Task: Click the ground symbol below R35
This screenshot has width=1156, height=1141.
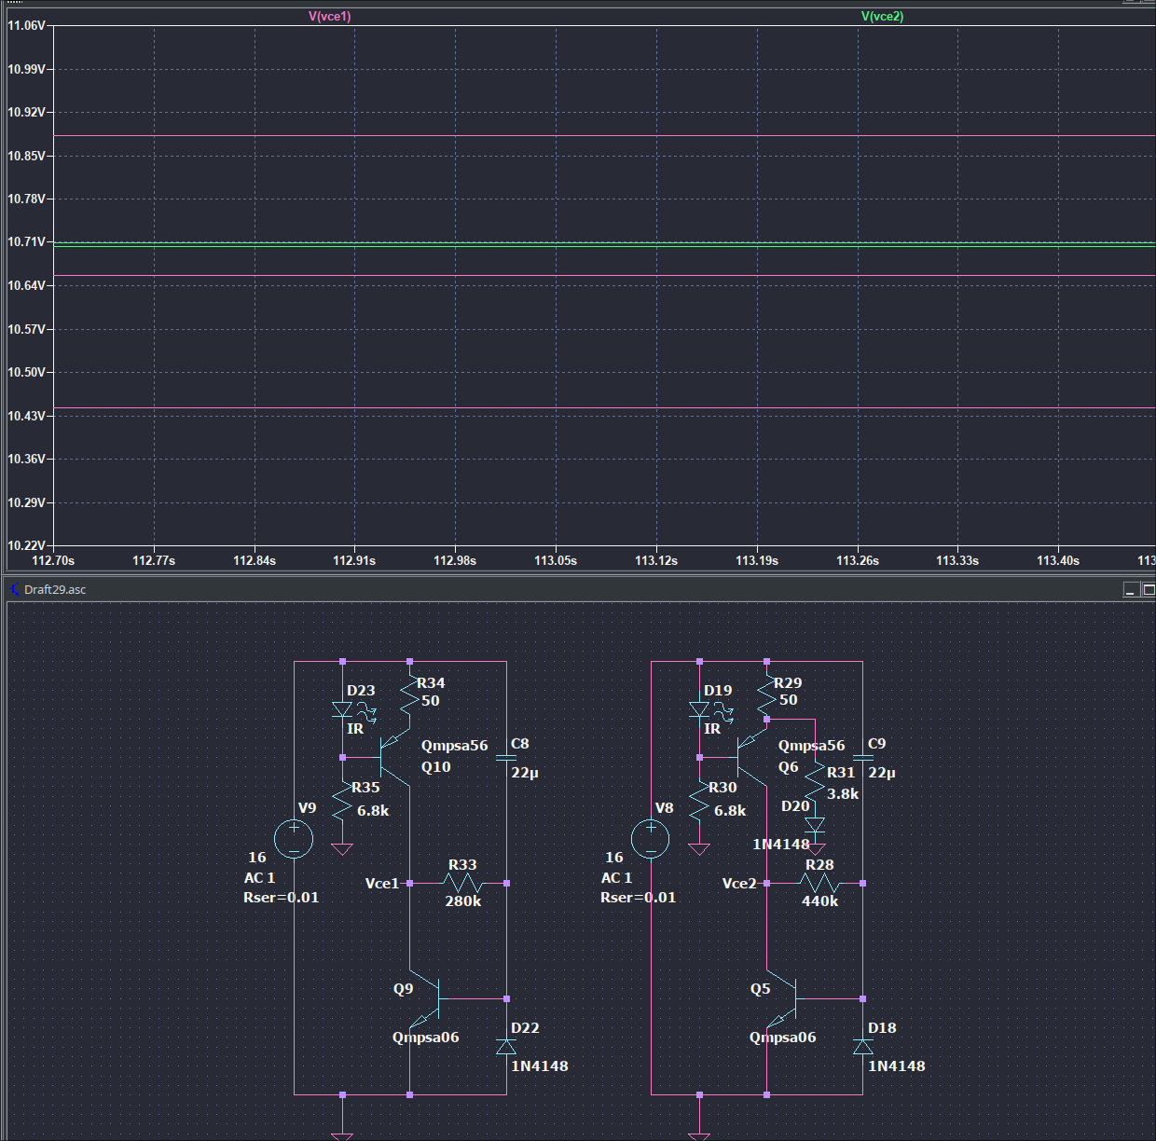Action: click(342, 849)
